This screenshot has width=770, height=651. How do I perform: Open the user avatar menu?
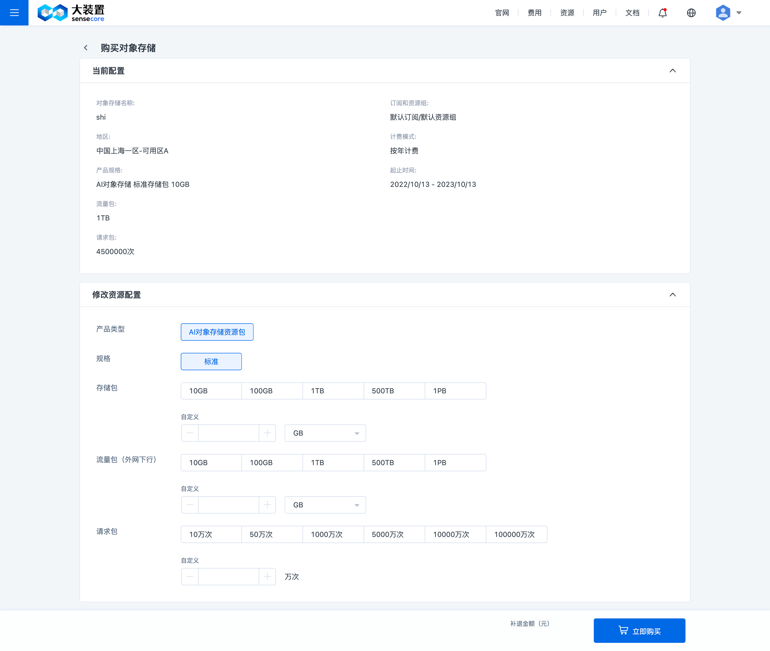(723, 13)
